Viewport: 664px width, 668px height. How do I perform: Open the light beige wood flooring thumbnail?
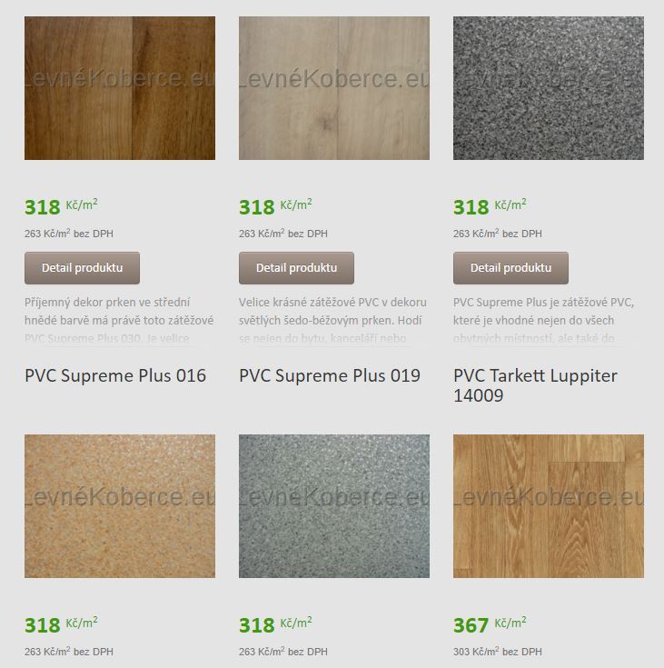[334, 88]
